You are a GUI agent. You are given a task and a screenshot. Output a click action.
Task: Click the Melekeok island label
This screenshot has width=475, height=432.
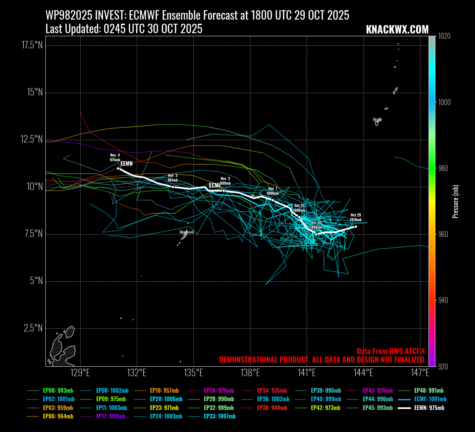(187, 232)
